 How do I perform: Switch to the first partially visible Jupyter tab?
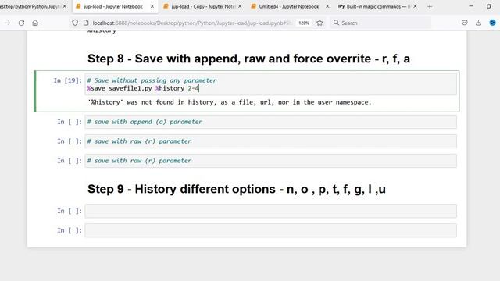click(30, 6)
